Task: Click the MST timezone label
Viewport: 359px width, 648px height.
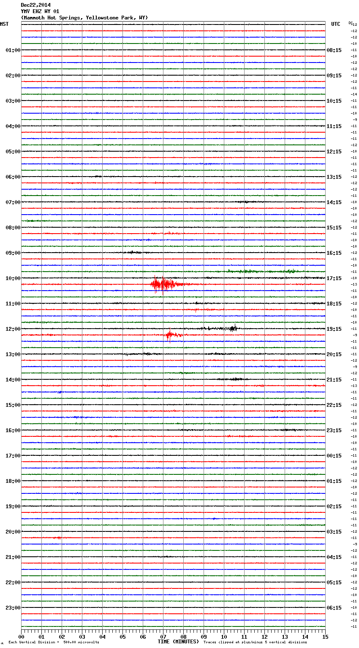Action: pos(4,24)
